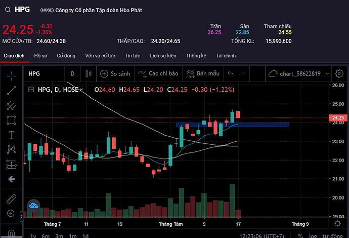Edit the HPG symbol field in chart toolbar

point(44,73)
